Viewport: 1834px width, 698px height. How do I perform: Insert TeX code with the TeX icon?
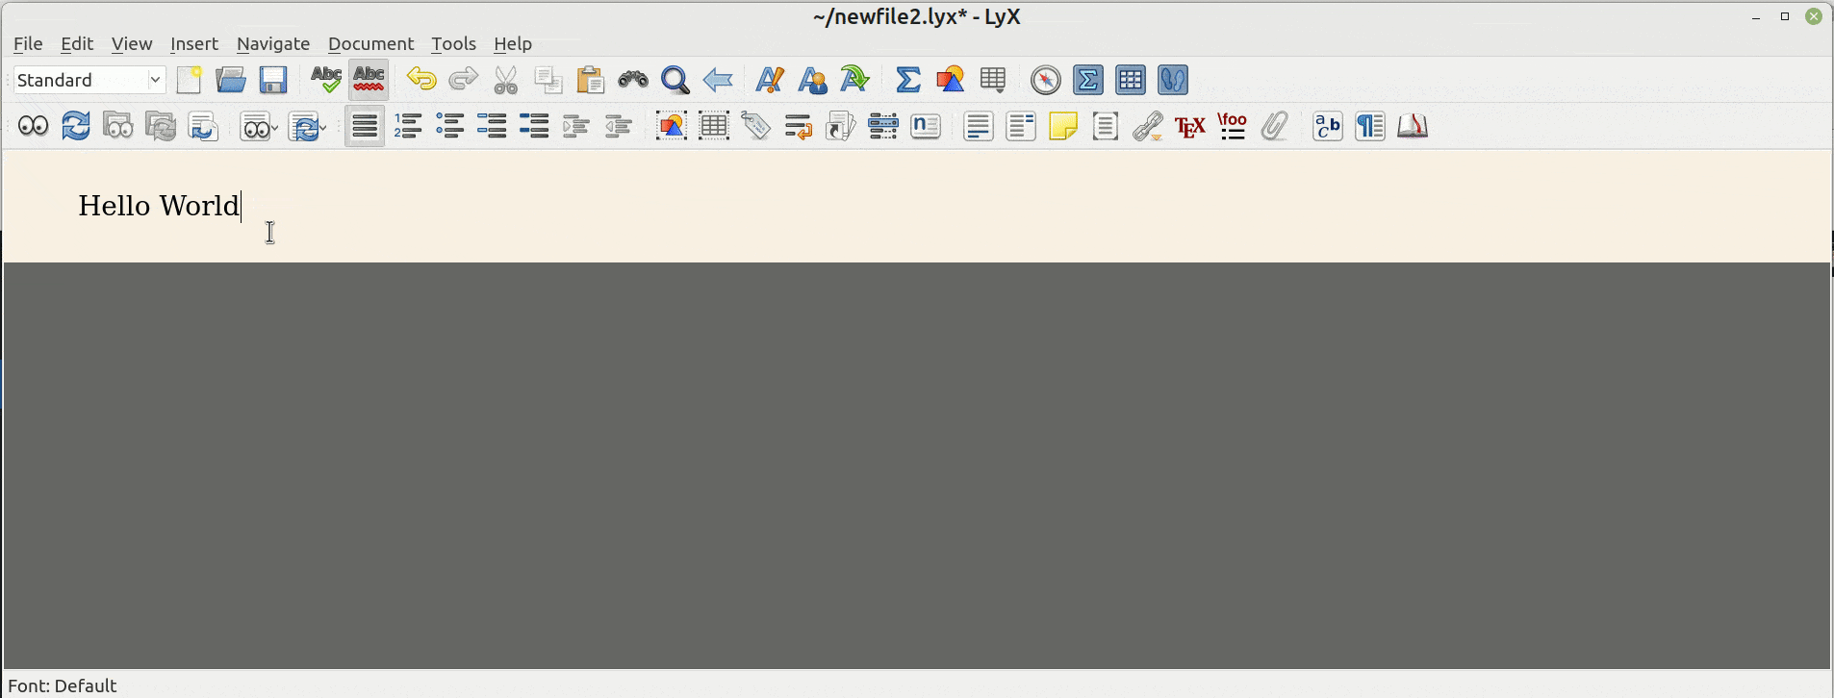coord(1190,126)
